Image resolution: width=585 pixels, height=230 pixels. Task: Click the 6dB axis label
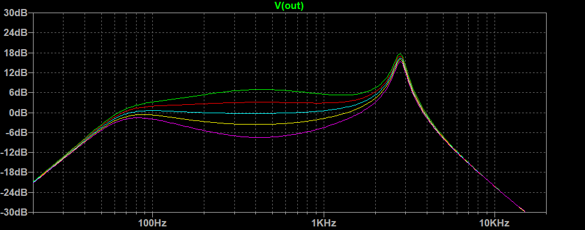click(x=17, y=93)
